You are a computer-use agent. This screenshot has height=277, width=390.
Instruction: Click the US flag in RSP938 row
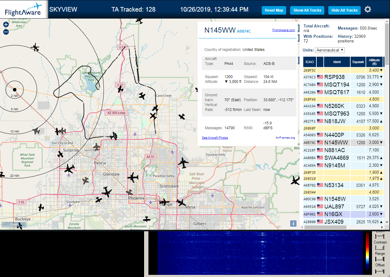(x=320, y=77)
